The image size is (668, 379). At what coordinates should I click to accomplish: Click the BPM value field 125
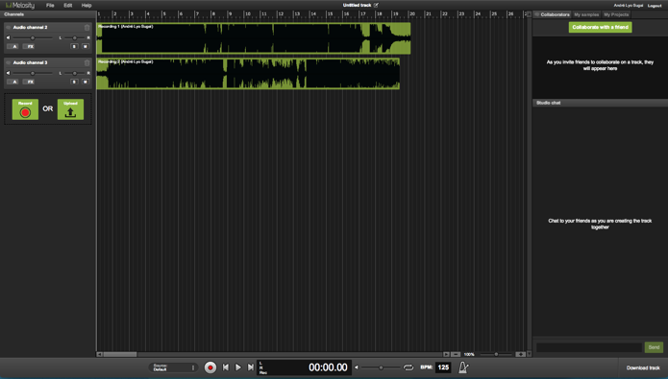pyautogui.click(x=443, y=367)
